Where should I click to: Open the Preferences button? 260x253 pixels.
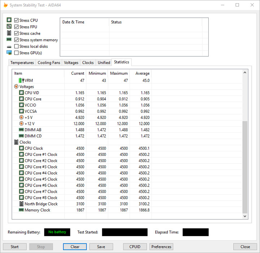[161, 247]
